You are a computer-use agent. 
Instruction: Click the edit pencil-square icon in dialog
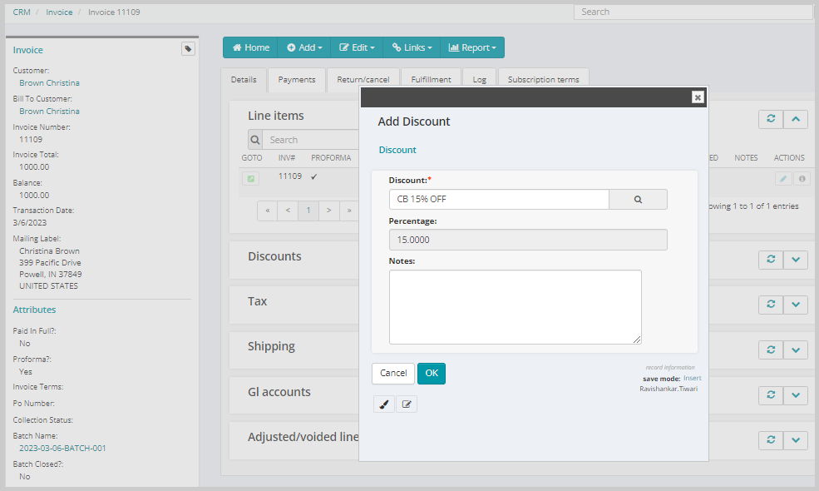pos(407,404)
